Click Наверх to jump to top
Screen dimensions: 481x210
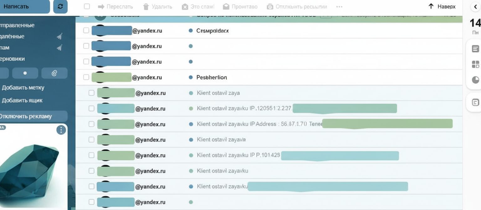[x=442, y=7]
